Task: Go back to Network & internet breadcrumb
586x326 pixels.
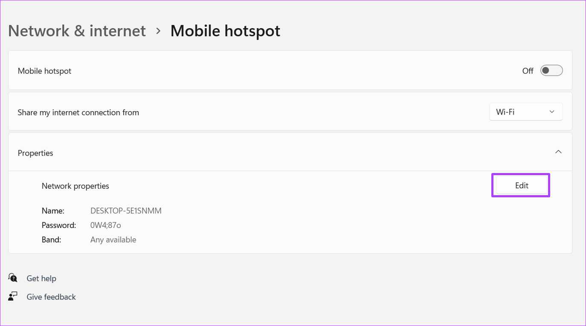Action: 77,31
